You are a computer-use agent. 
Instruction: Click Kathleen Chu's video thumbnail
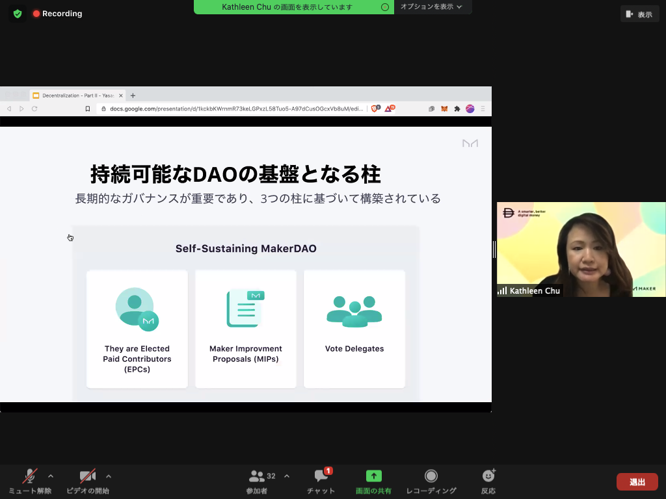[x=581, y=249]
